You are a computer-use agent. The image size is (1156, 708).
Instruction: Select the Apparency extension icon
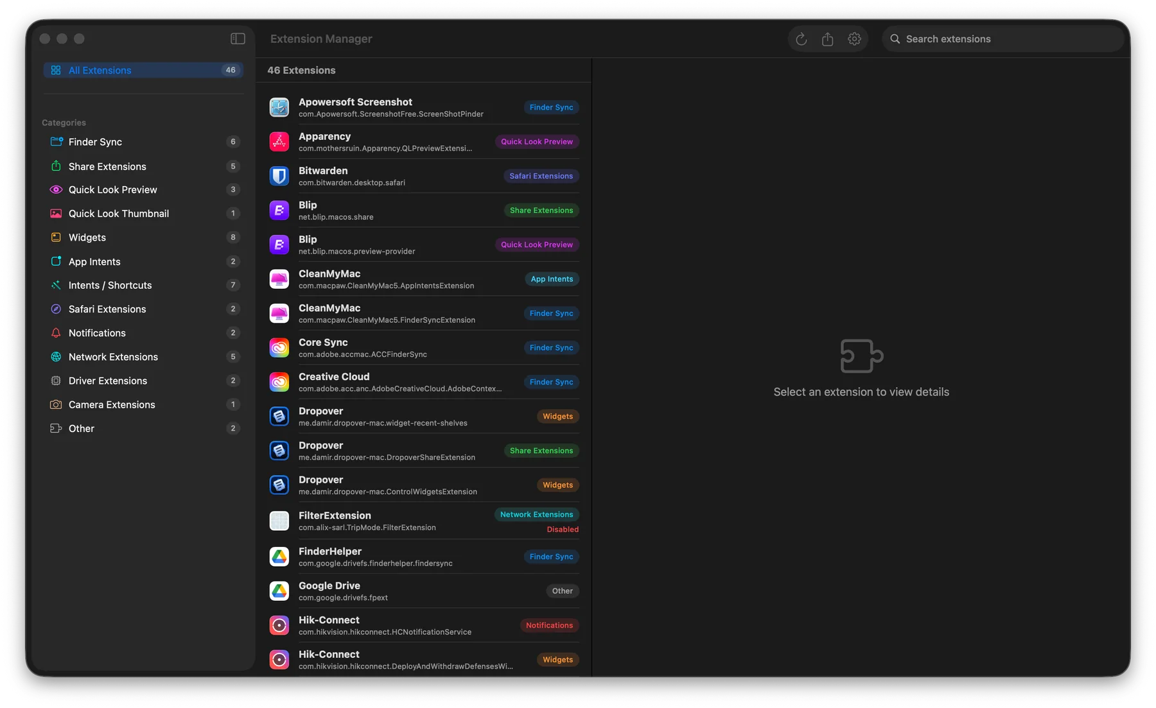[279, 142]
